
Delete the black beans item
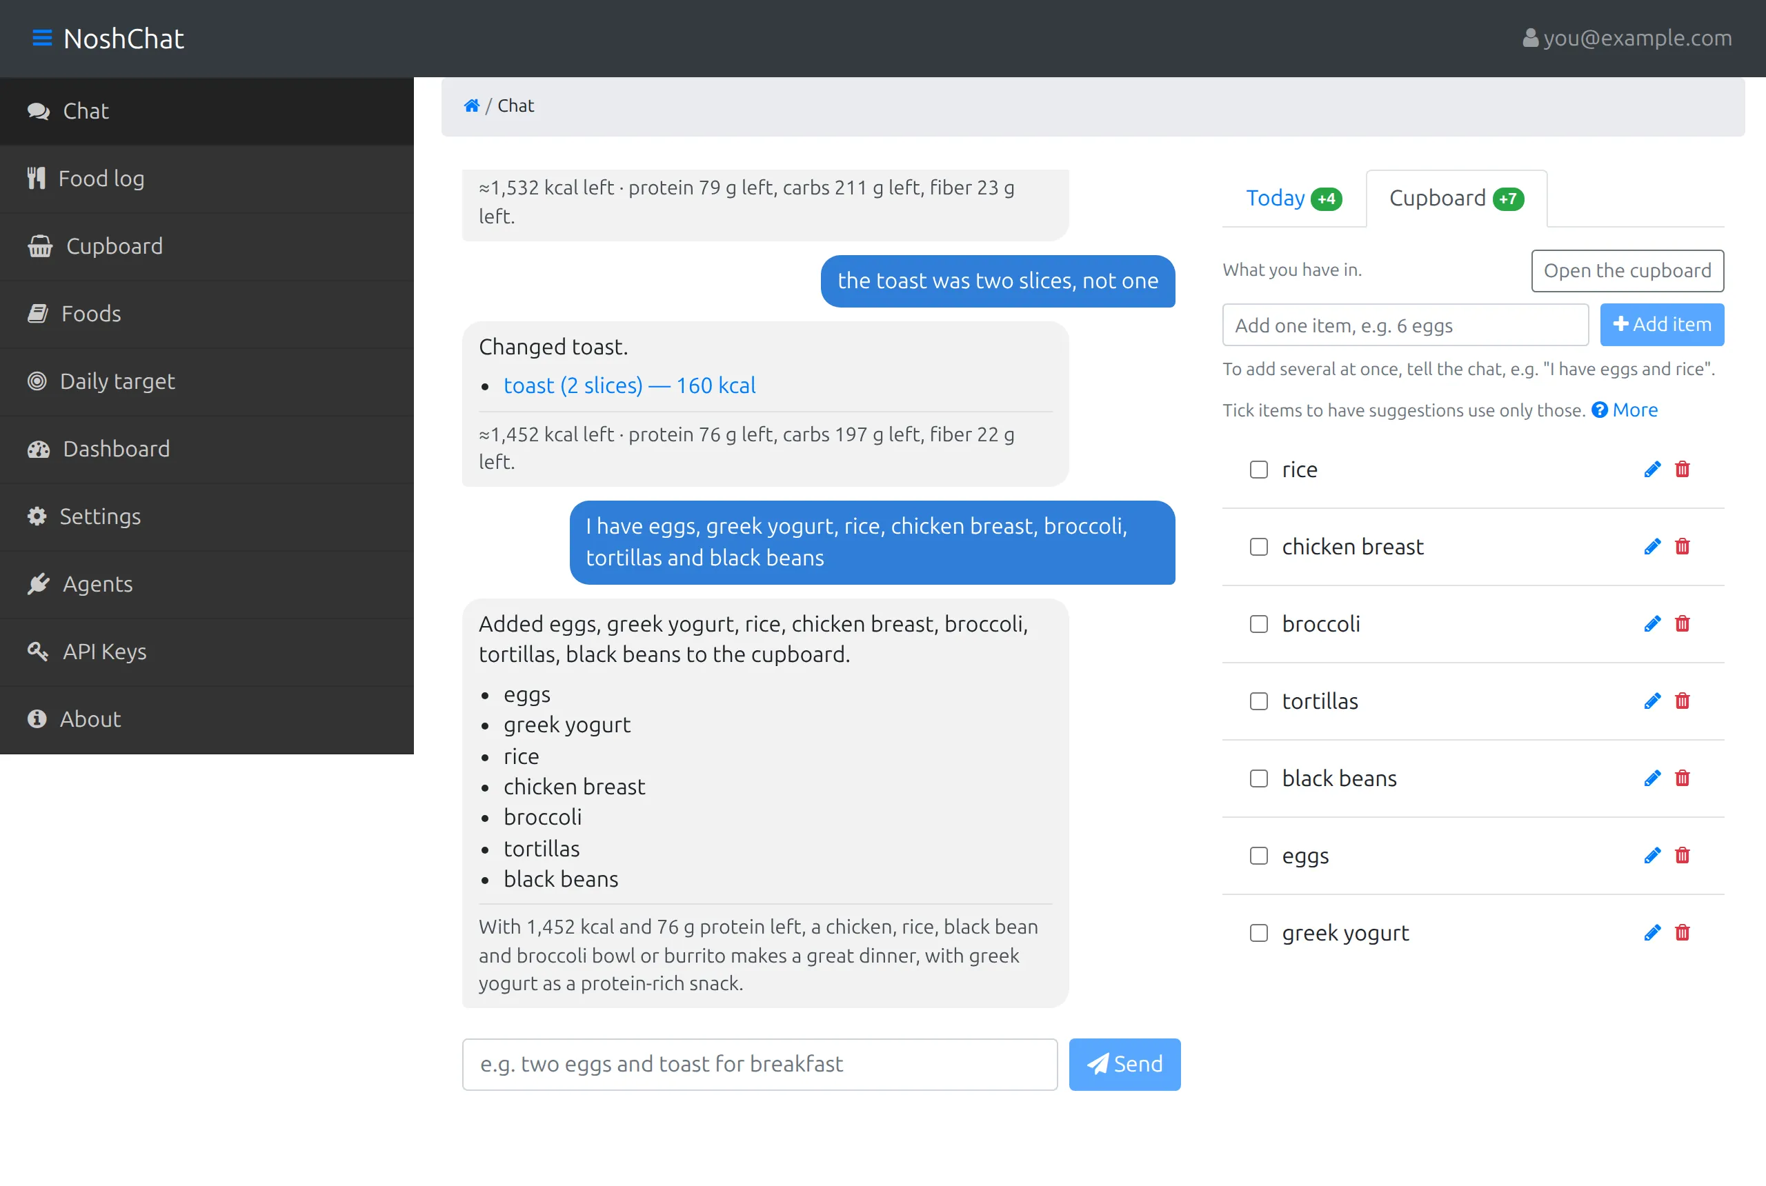pos(1683,778)
